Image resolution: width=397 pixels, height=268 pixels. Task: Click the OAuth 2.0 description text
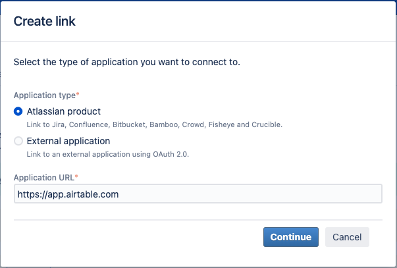(108, 154)
